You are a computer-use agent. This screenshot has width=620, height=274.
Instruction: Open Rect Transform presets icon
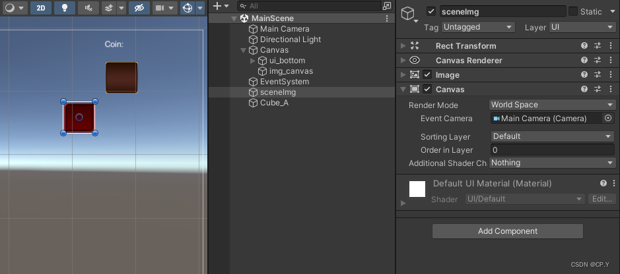(598, 45)
